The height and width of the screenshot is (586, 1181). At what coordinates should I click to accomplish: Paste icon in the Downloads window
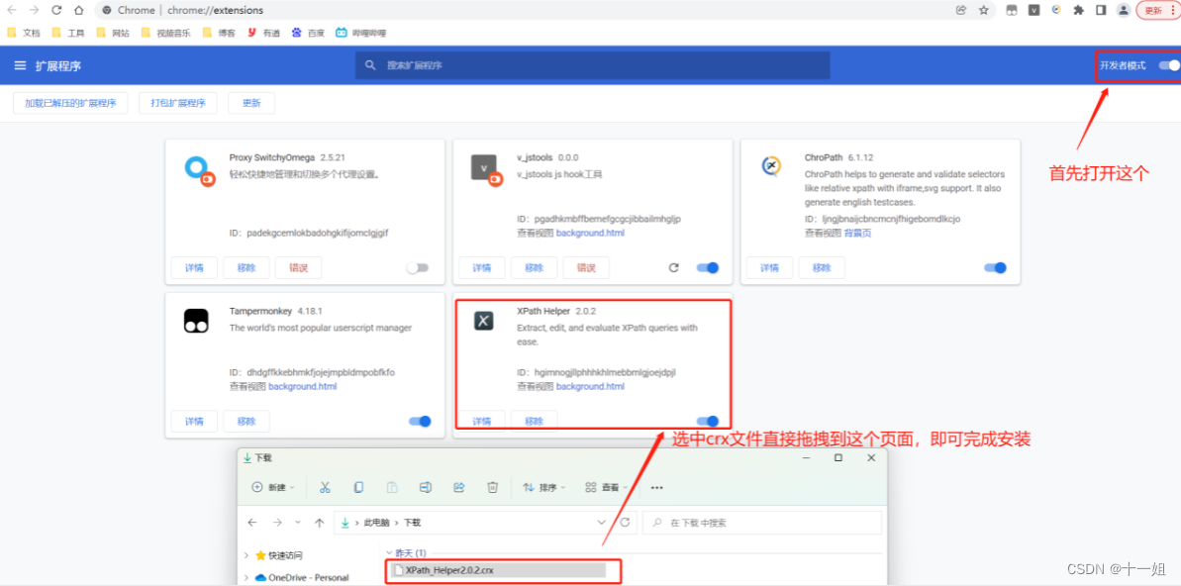tap(392, 487)
